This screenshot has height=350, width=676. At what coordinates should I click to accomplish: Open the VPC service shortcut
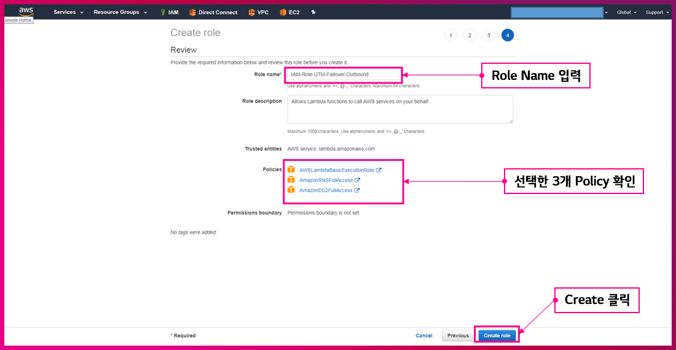point(258,12)
